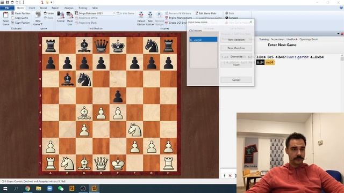Click the Copy Game icon

[13, 18]
